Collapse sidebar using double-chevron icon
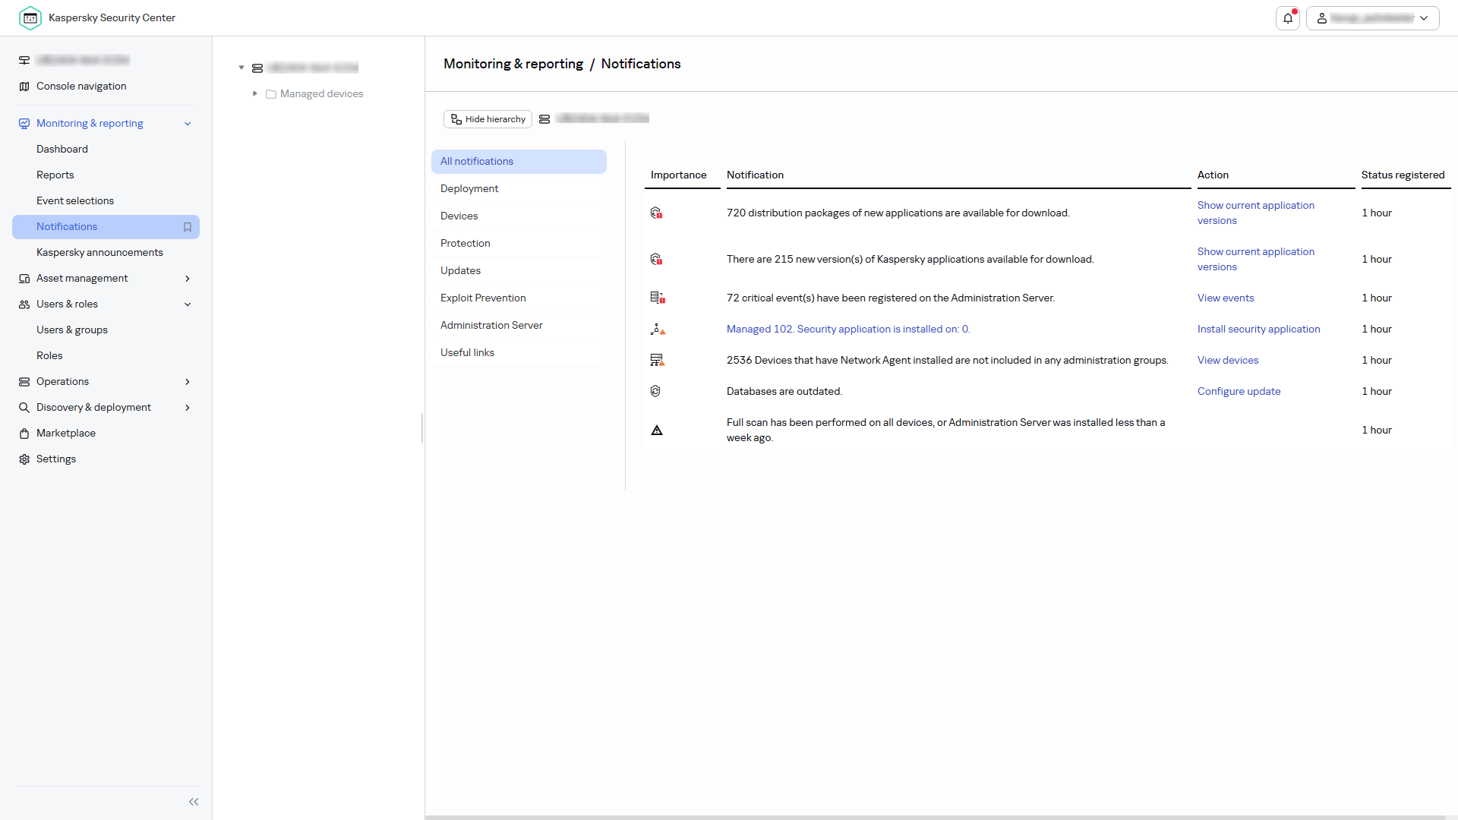Viewport: 1458px width, 820px height. click(x=194, y=802)
